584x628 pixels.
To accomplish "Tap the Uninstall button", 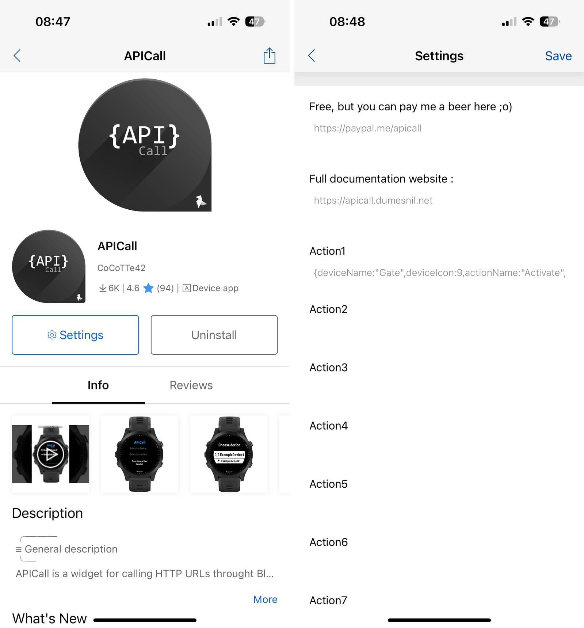I will (x=214, y=335).
